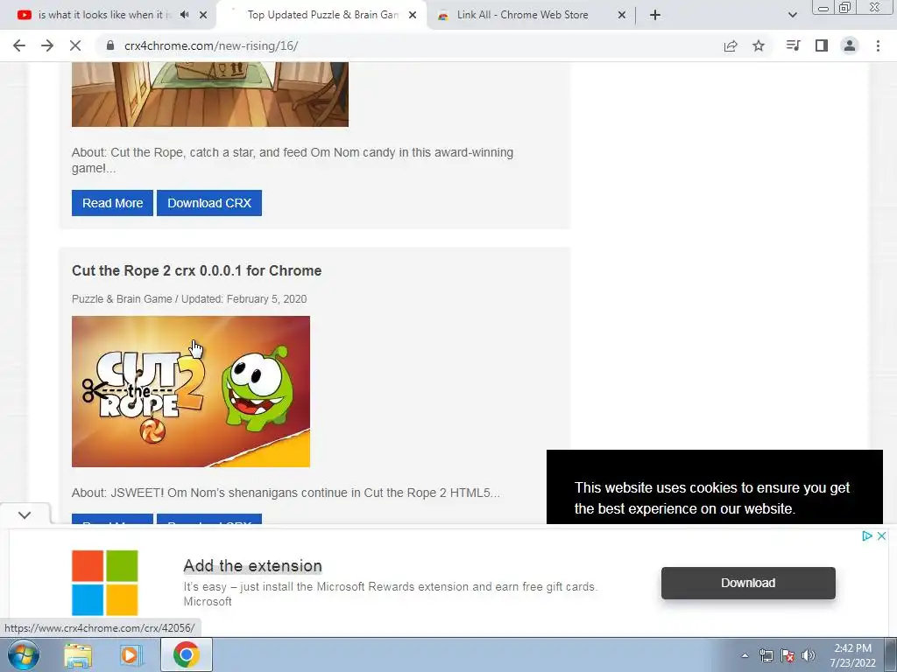Toggle the side panel icon

pyautogui.click(x=822, y=45)
